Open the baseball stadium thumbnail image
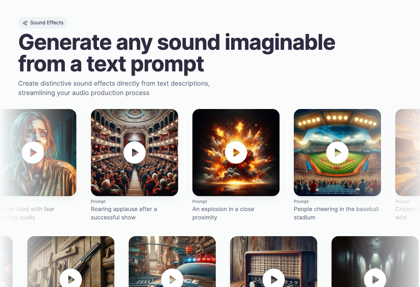The height and width of the screenshot is (287, 420). (337, 153)
